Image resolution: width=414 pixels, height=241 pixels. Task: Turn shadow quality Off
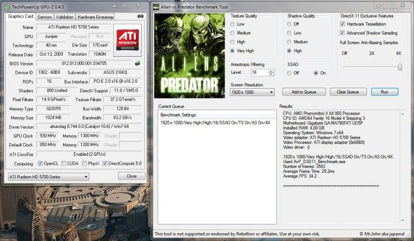click(289, 24)
